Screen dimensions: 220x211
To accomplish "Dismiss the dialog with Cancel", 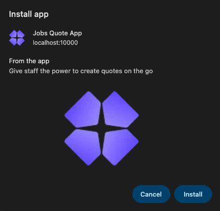I will (x=151, y=194).
